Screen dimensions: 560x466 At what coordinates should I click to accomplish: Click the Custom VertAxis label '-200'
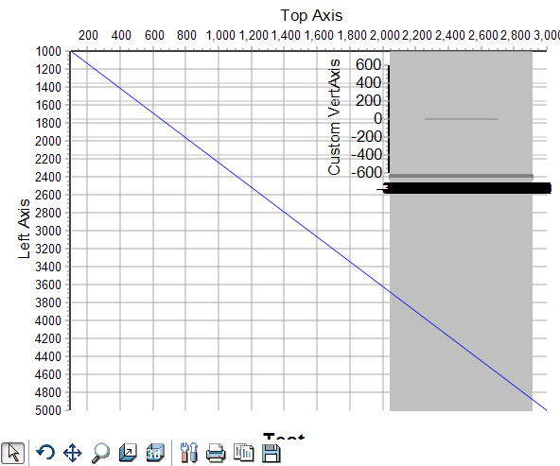[366, 137]
